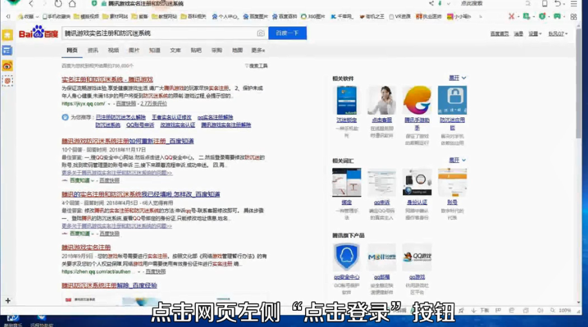Open the 腾讯防沉迷系统注册解除 百度经验 result
588x327 pixels.
(110, 285)
